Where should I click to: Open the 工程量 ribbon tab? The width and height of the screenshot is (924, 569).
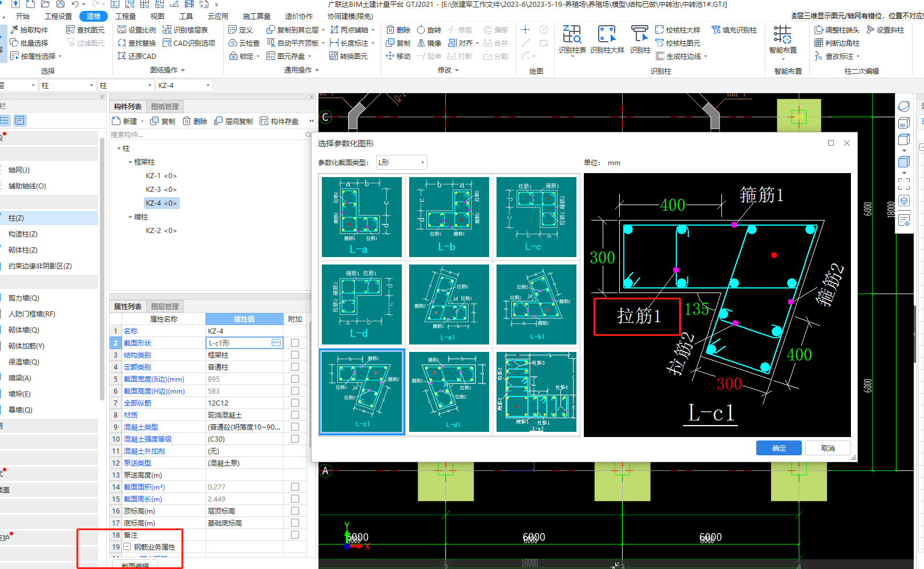[126, 16]
